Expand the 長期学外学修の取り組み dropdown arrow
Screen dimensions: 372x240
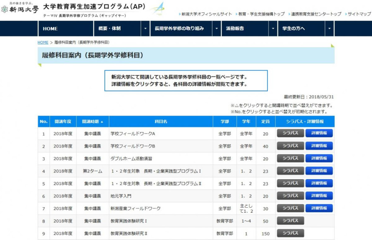click(216, 29)
